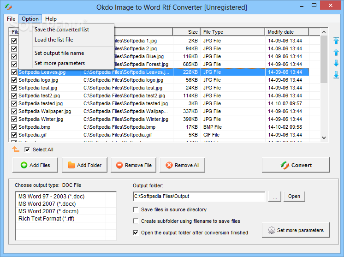The image size is (344, 257).
Task: Click the Output folder path field
Action: tap(199, 196)
